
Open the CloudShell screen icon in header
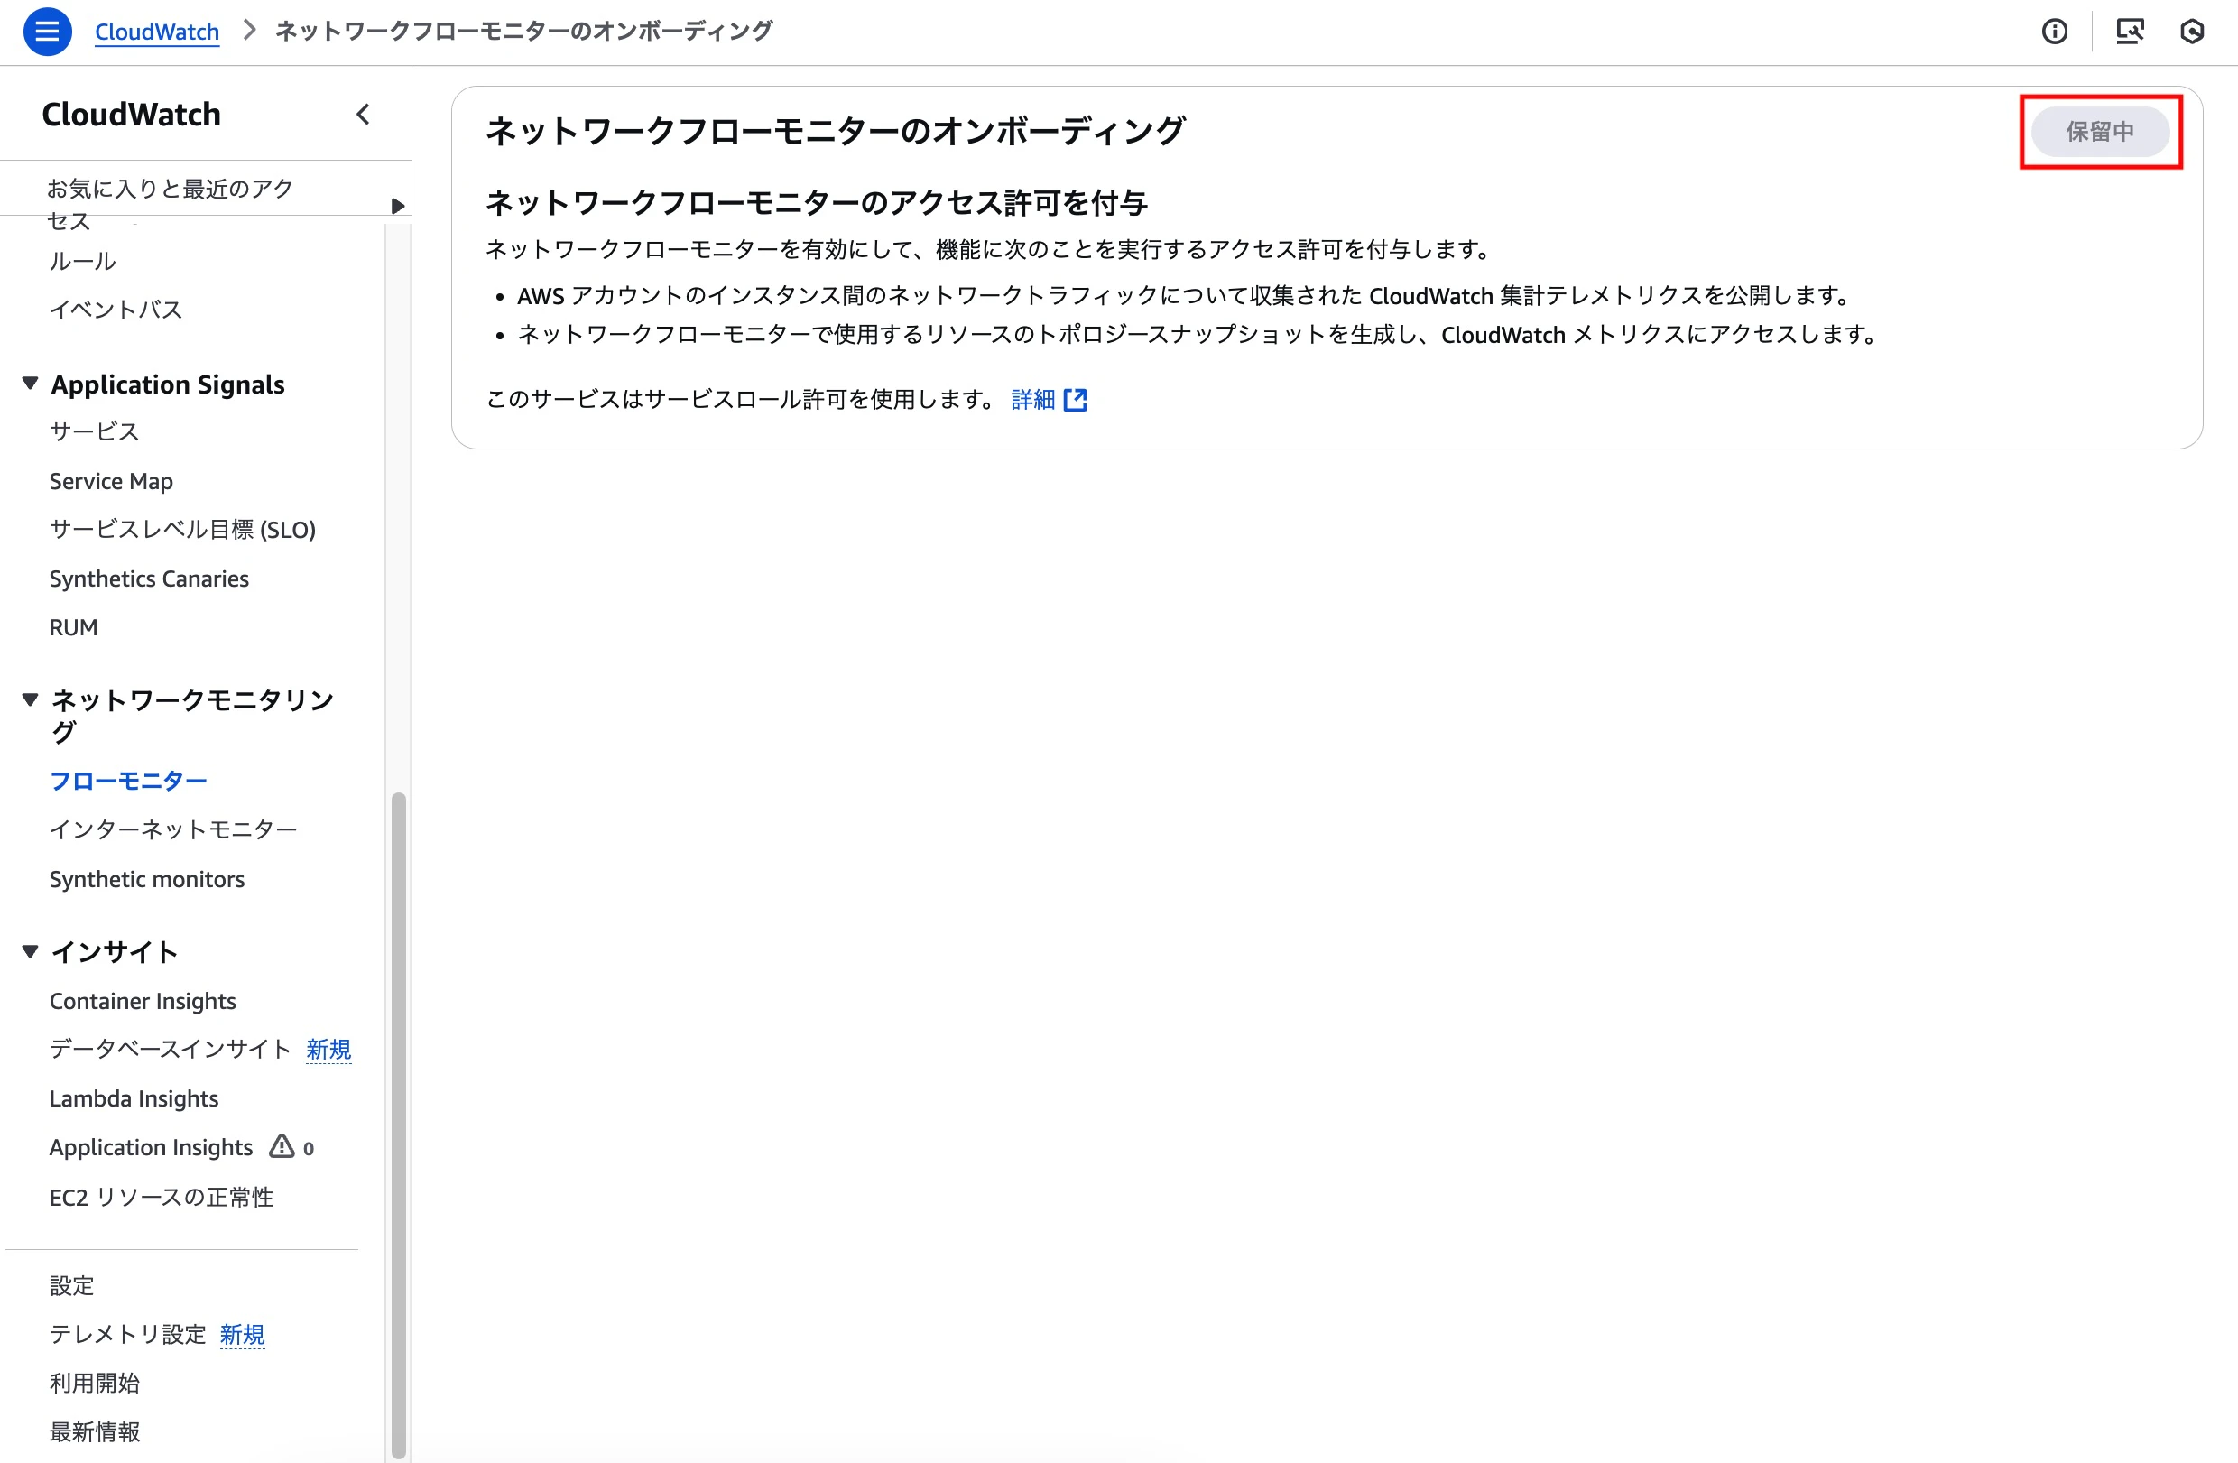click(x=2130, y=32)
